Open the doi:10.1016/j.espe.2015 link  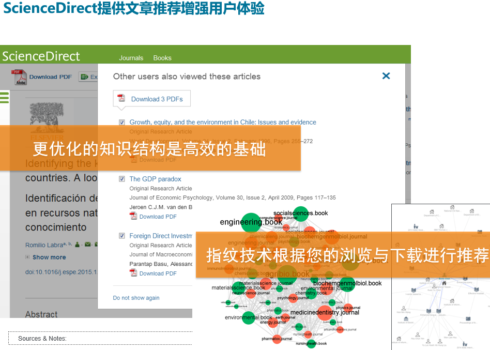coord(61,272)
